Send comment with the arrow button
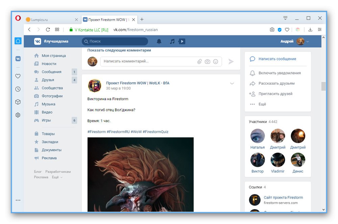Screen dimensions: 338x224 pos(231,62)
